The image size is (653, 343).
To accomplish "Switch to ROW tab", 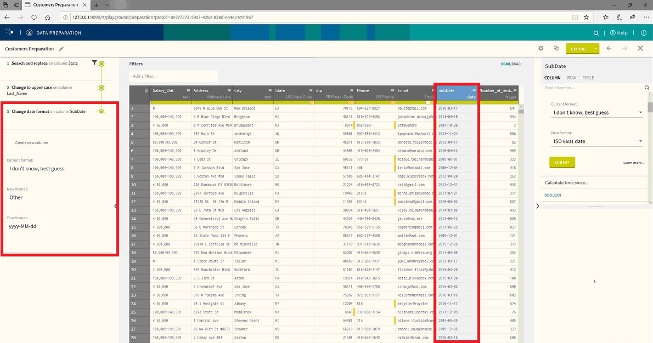I will tap(571, 78).
